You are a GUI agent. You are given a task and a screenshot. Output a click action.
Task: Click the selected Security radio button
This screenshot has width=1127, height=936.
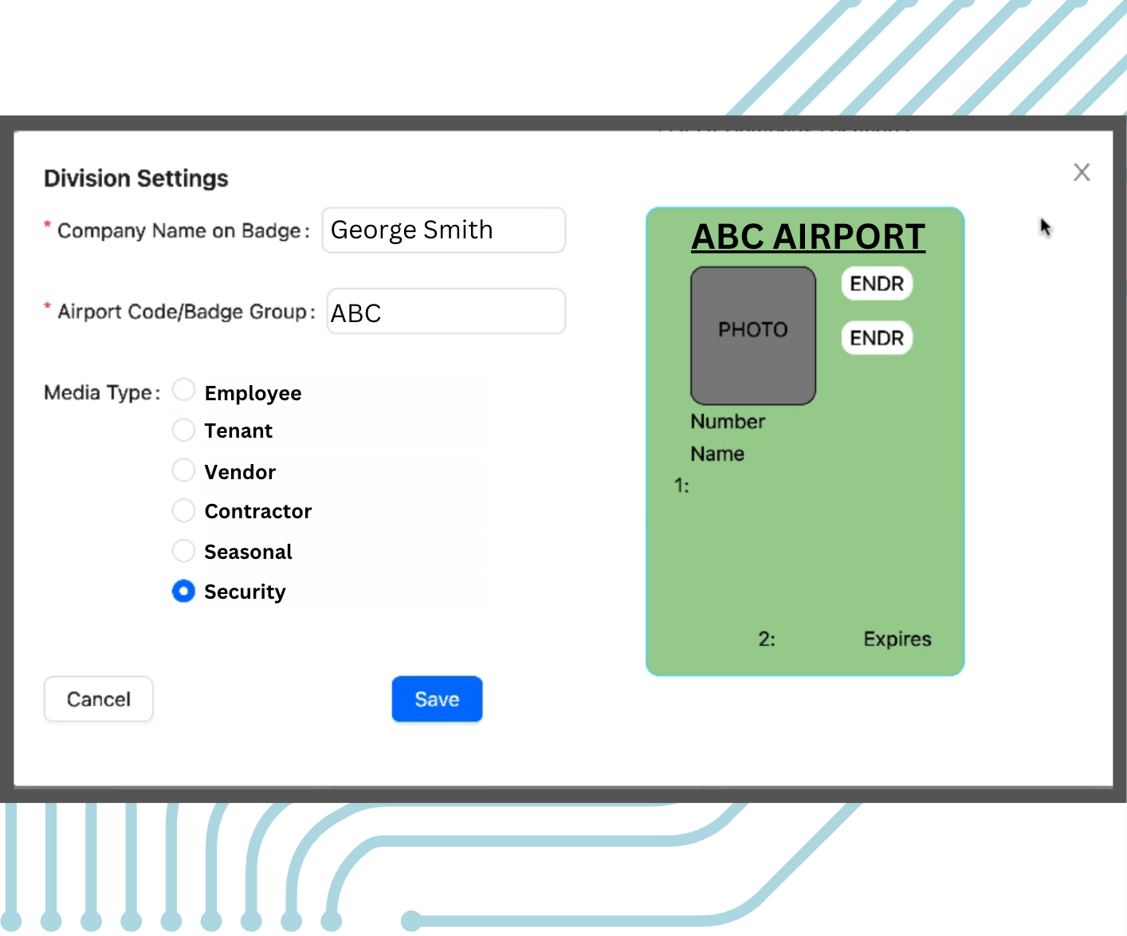183,591
